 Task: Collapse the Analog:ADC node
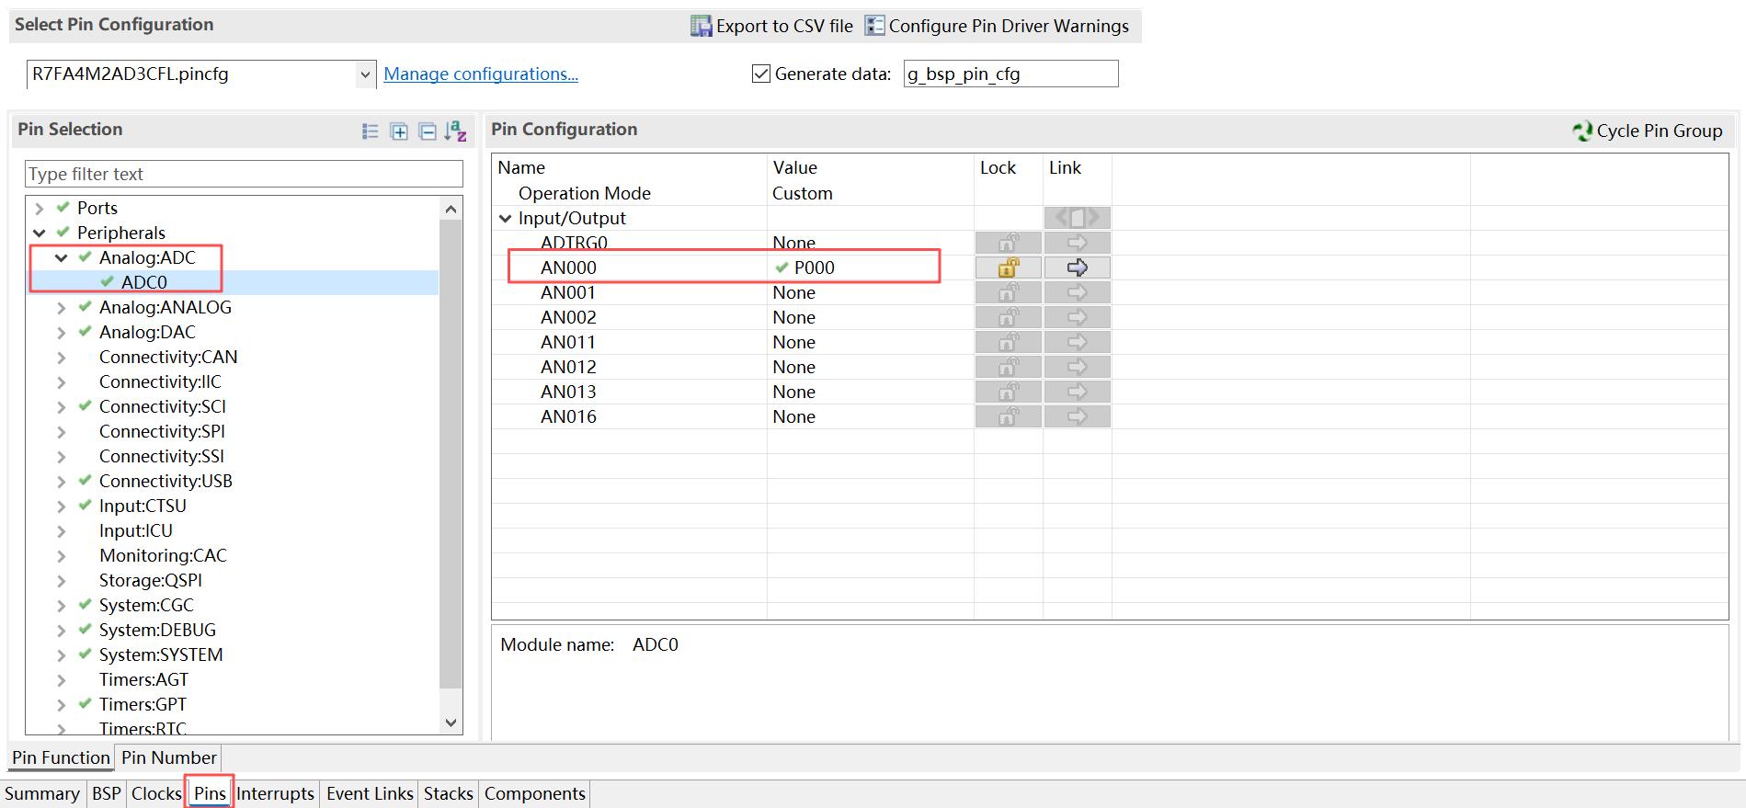coord(62,258)
